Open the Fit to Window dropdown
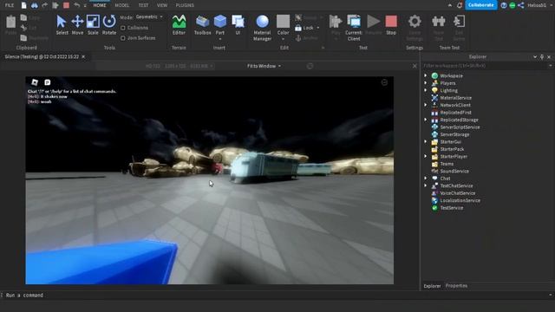555x312 pixels. 264,66
